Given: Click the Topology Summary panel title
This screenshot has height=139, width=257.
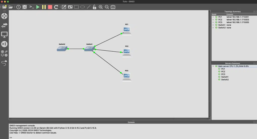Looking at the screenshot, I should [232, 12].
